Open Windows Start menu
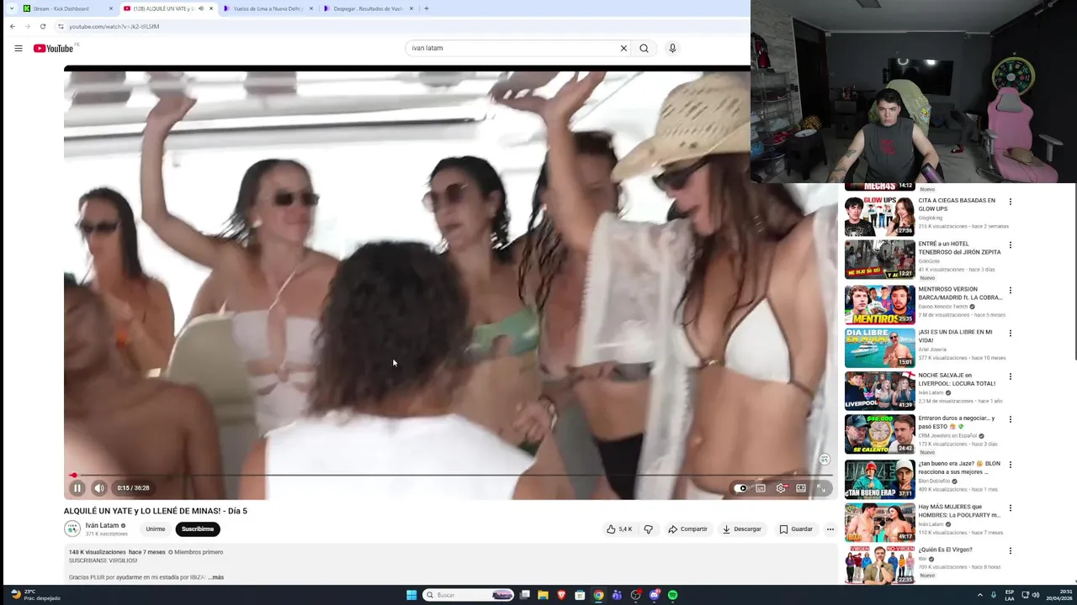This screenshot has height=605, width=1077. pyautogui.click(x=411, y=595)
